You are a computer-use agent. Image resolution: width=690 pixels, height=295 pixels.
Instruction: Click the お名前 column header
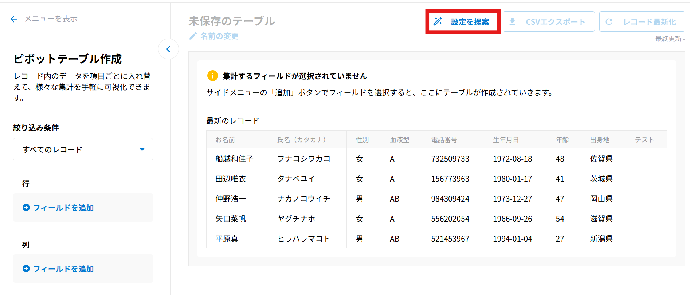click(225, 140)
